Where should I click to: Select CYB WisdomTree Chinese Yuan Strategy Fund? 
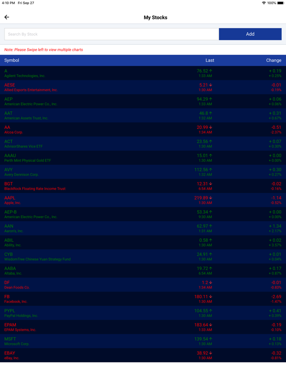(x=143, y=257)
